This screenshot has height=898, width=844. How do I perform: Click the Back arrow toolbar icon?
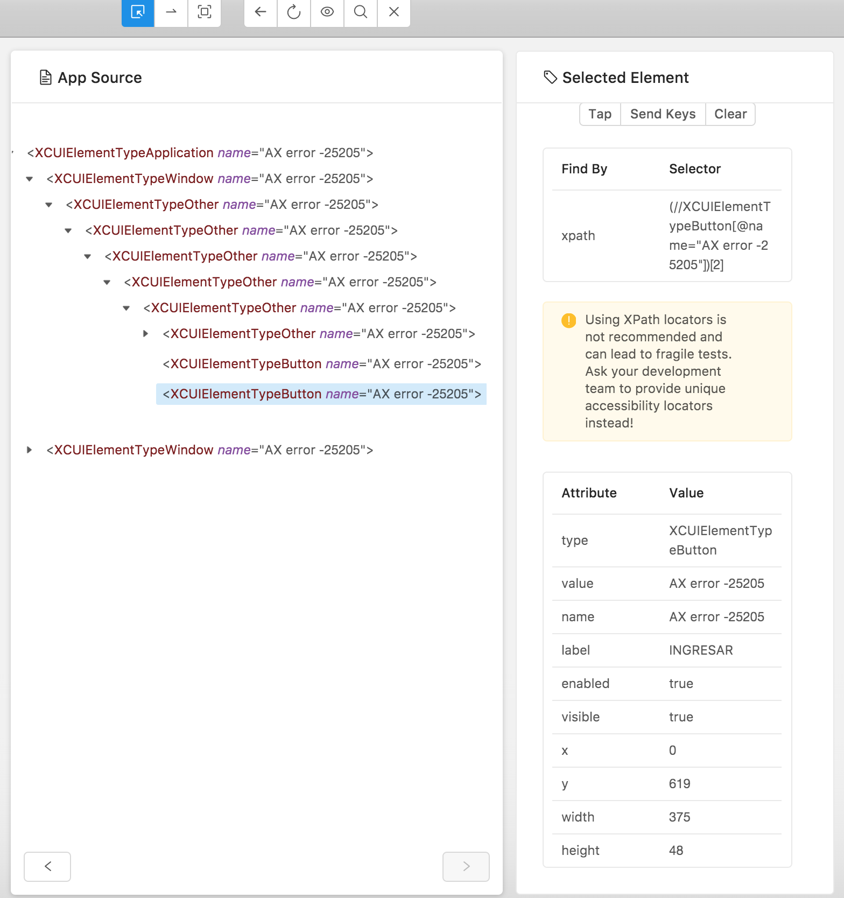261,12
